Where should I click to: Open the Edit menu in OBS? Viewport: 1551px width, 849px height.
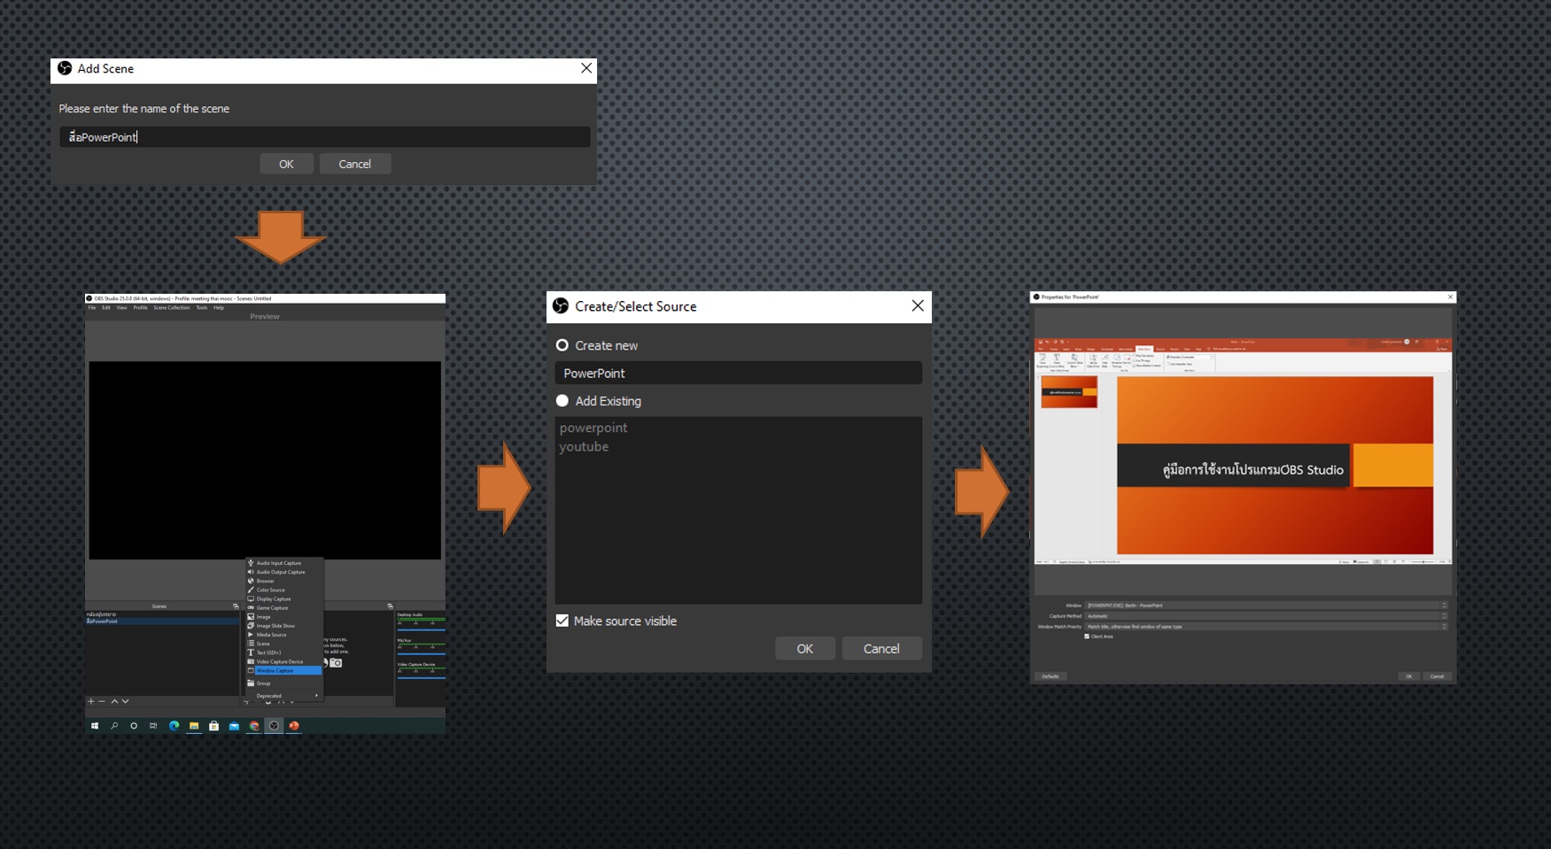click(x=106, y=307)
